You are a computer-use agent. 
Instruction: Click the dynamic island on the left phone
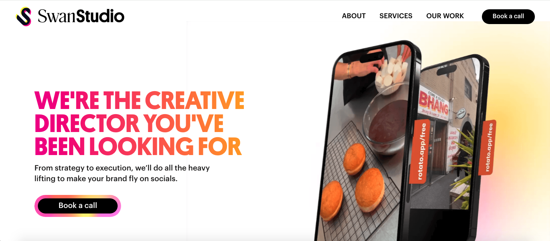coord(371,56)
